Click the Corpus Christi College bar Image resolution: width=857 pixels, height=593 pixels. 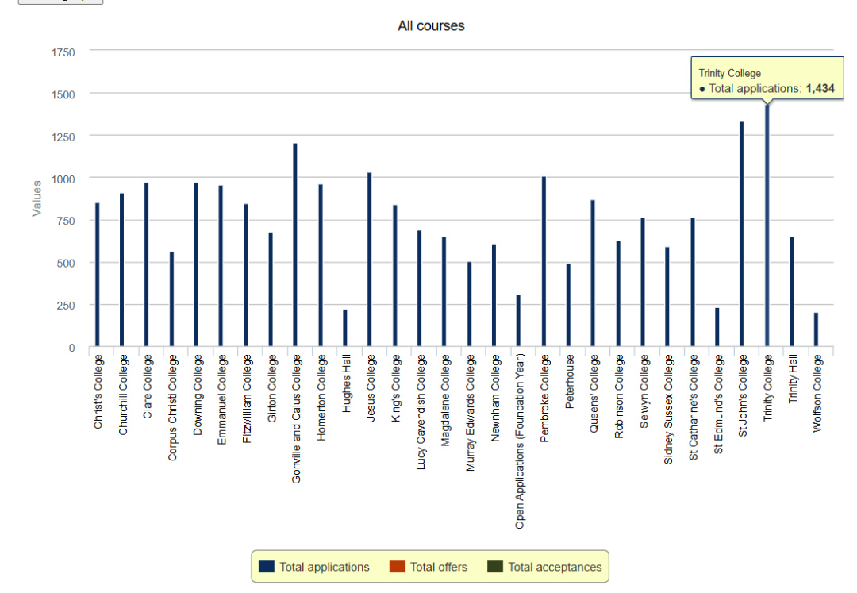click(171, 299)
